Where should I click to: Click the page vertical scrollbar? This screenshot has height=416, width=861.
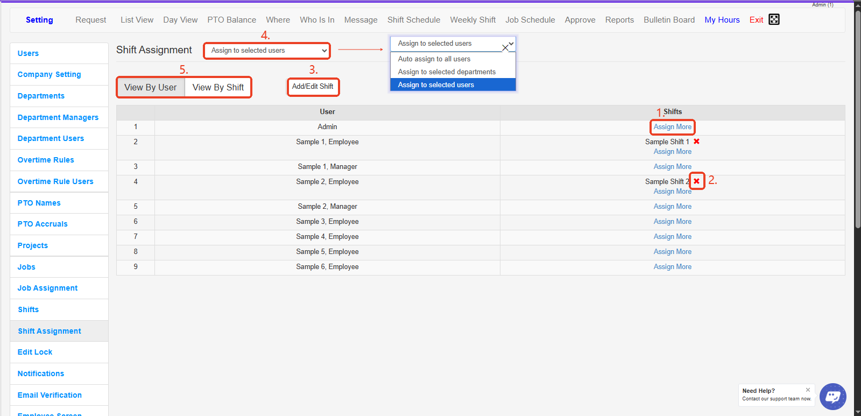(x=857, y=161)
